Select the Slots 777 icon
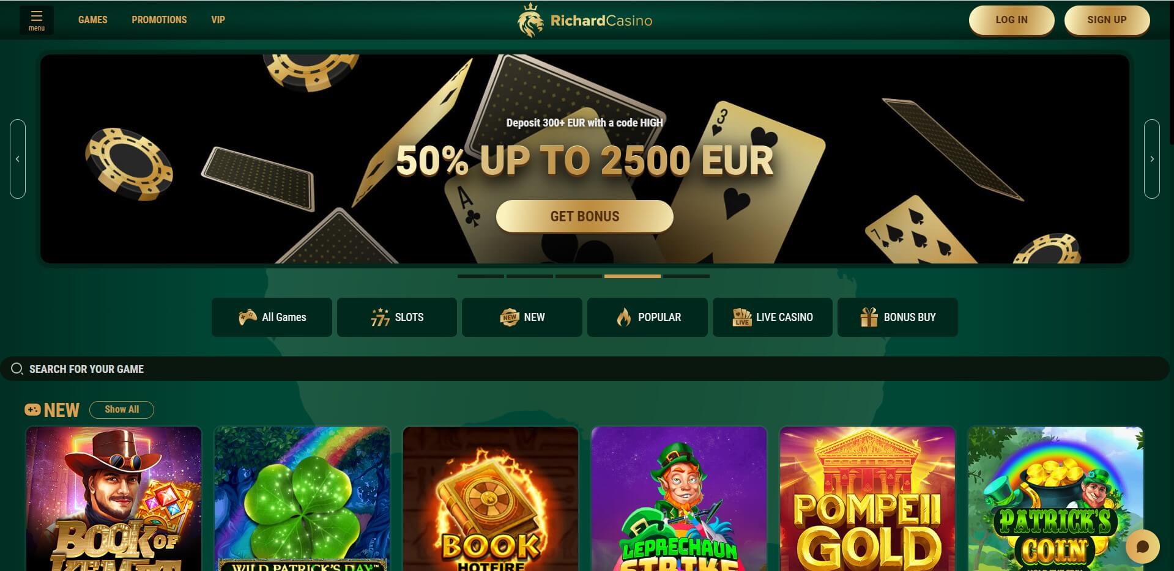This screenshot has width=1174, height=571. click(380, 317)
